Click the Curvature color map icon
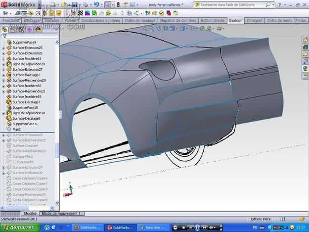The height and width of the screenshot is (232, 309). tap(88, 13)
